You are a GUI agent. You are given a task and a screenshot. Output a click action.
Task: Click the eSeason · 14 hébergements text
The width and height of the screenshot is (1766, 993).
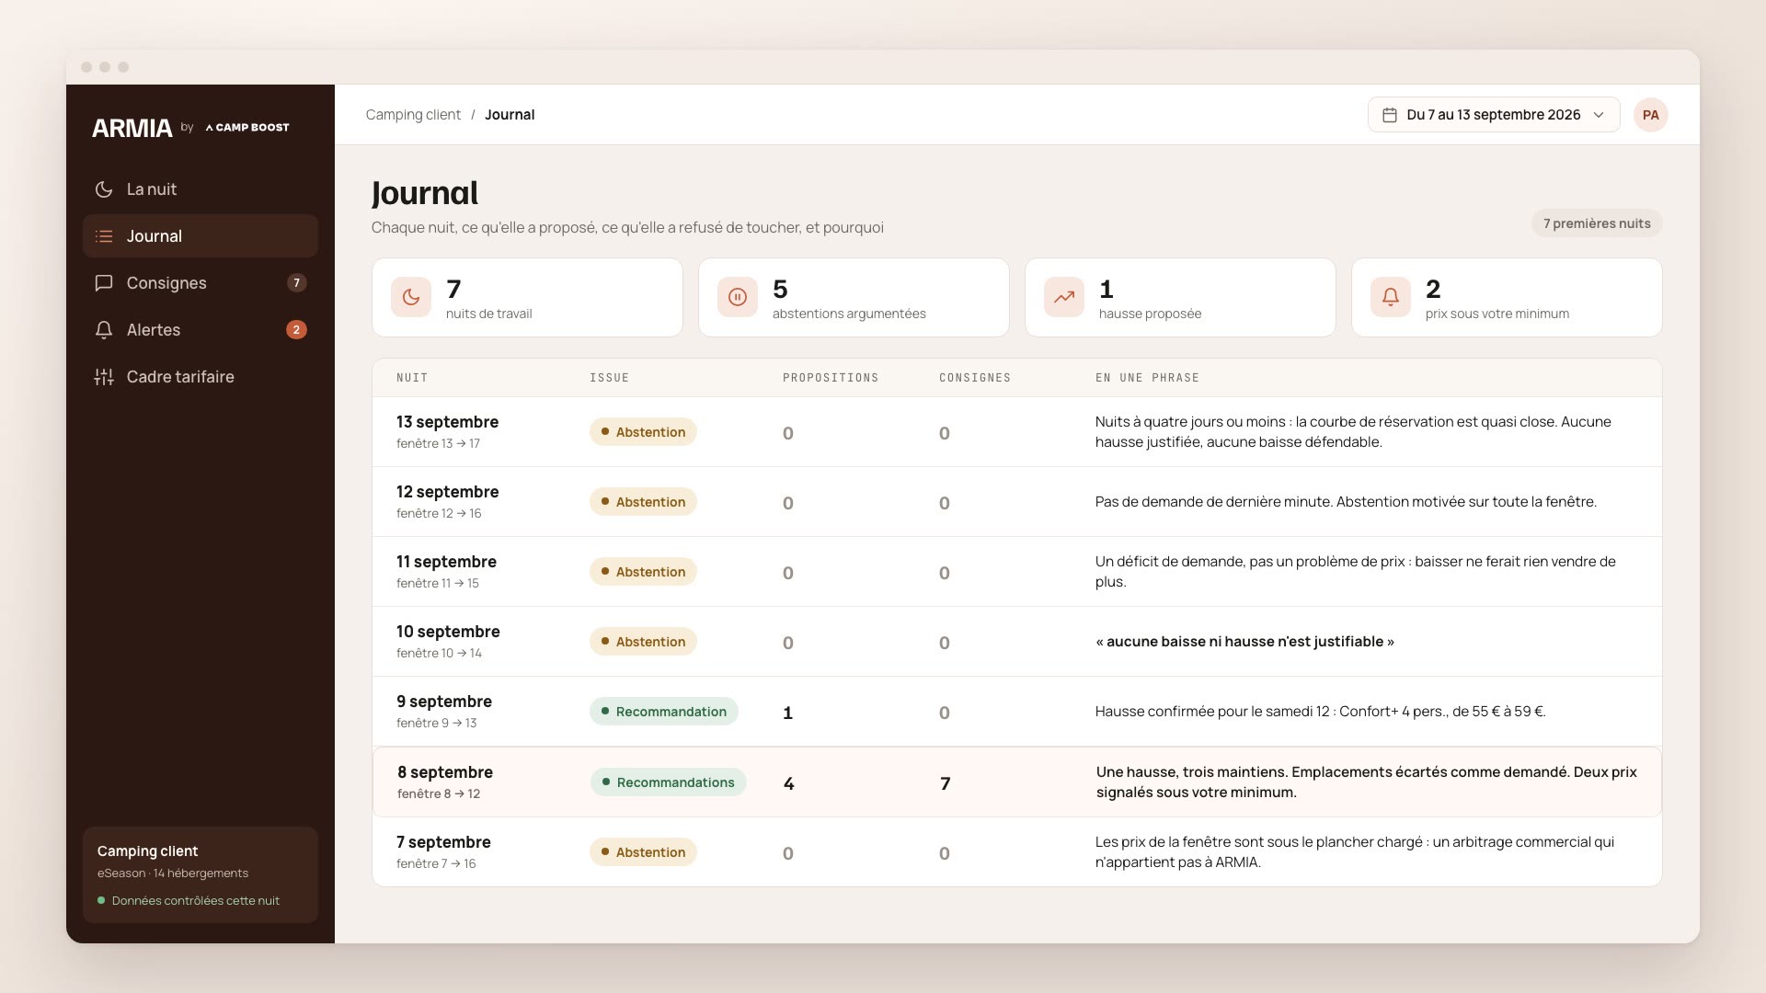(x=173, y=873)
